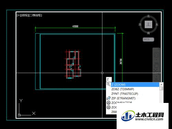The height and width of the screenshot is (129, 172).
Task: Click the UCS icon origin square
Action: click(x=19, y=115)
